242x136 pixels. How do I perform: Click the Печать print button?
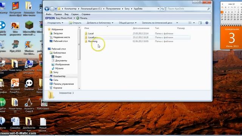(82, 18)
